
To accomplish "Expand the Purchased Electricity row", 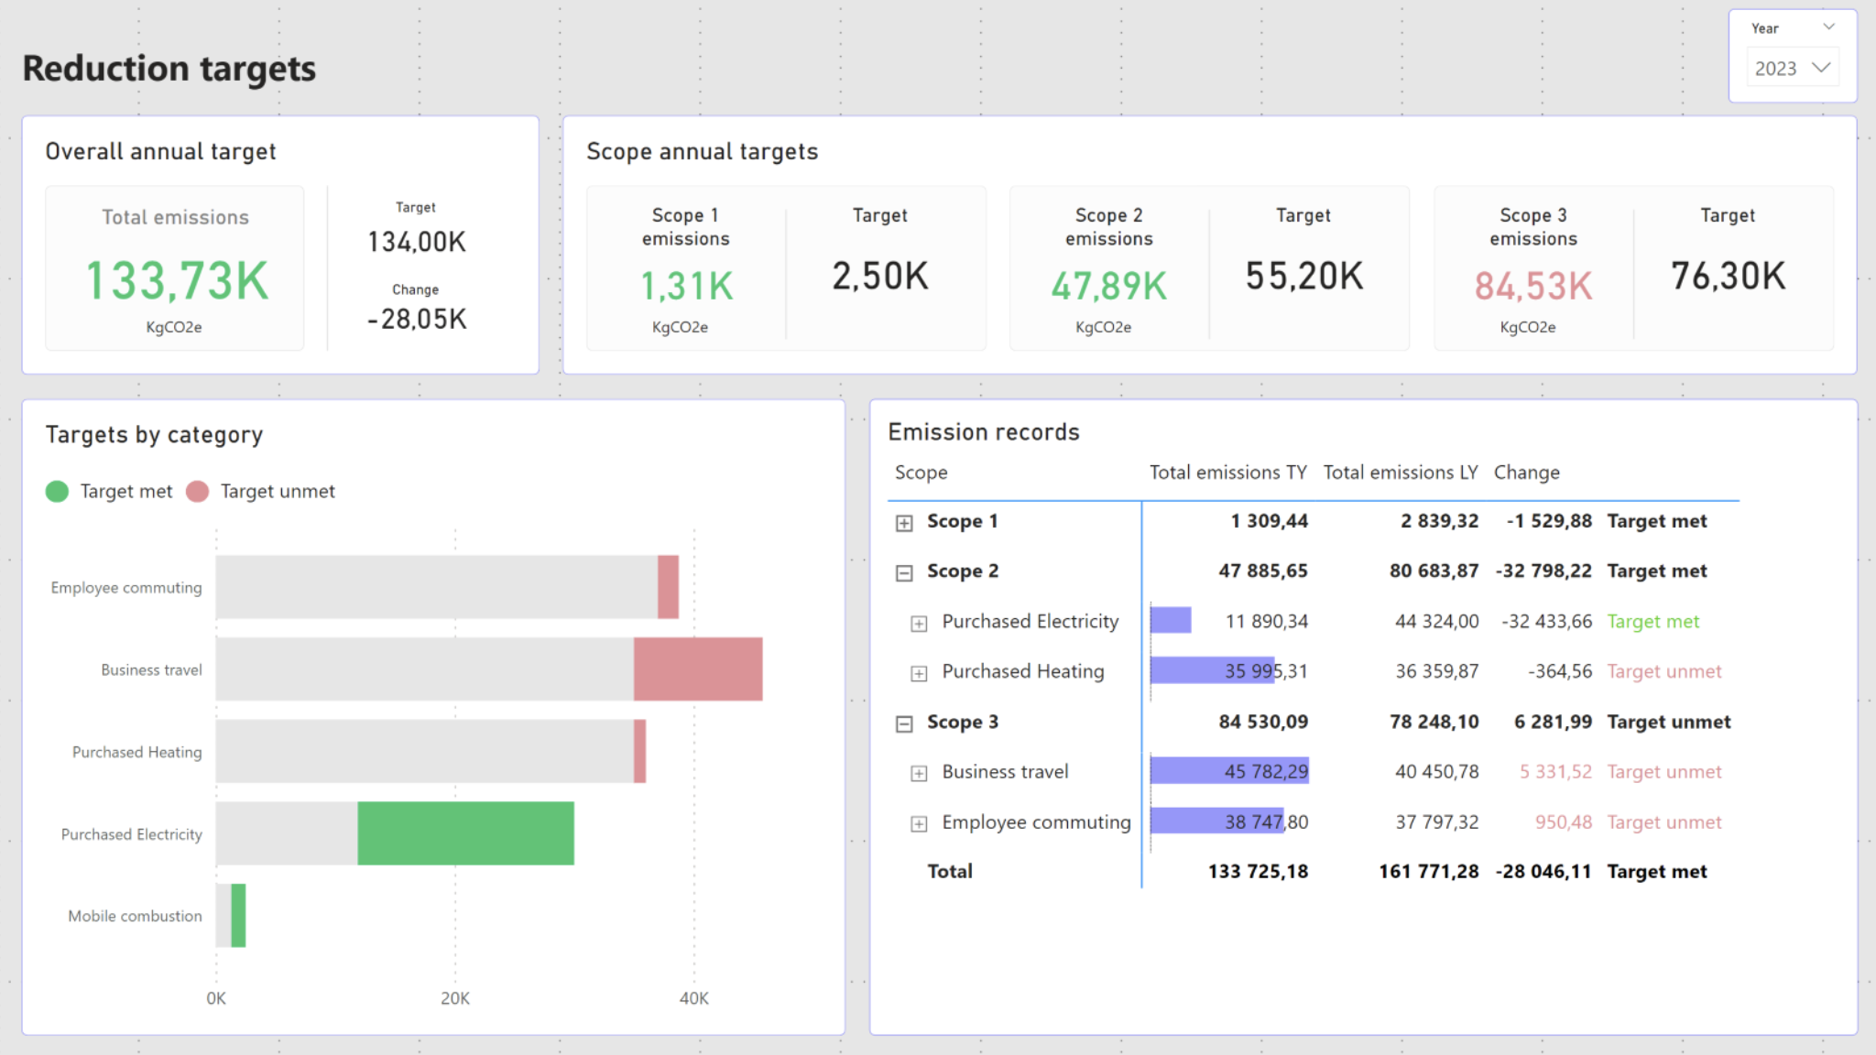I will click(919, 624).
